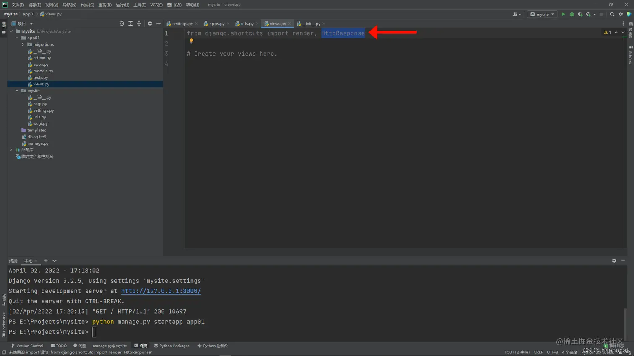The width and height of the screenshot is (634, 356).
Task: Open the TODO tool window
Action: [59, 346]
